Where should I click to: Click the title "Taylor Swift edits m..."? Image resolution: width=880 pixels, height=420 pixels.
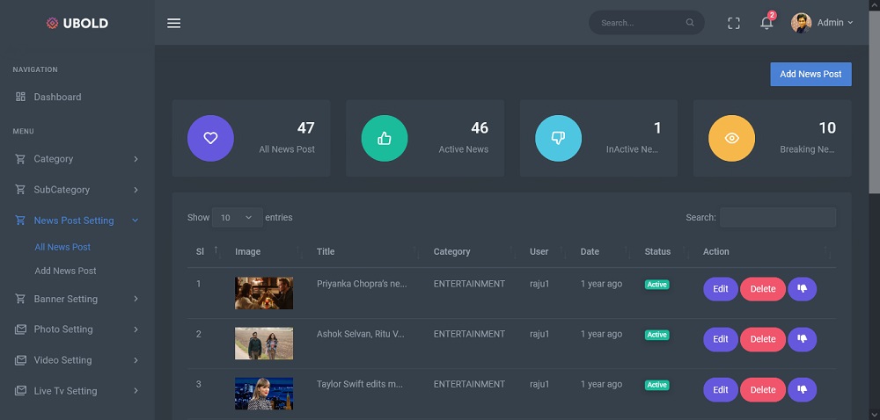(x=360, y=384)
